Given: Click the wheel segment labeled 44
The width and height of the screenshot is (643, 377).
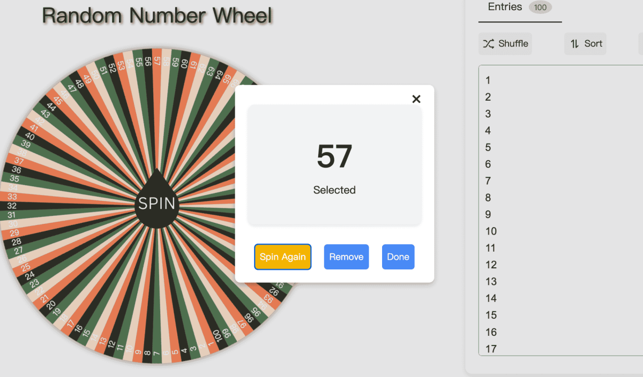Looking at the screenshot, I should [x=51, y=107].
